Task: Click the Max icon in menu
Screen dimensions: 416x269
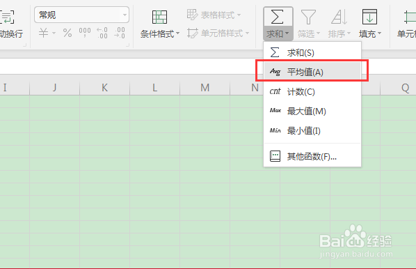Action: [275, 110]
